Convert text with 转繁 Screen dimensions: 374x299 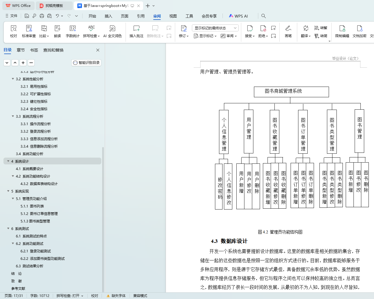pyautogui.click(x=321, y=28)
